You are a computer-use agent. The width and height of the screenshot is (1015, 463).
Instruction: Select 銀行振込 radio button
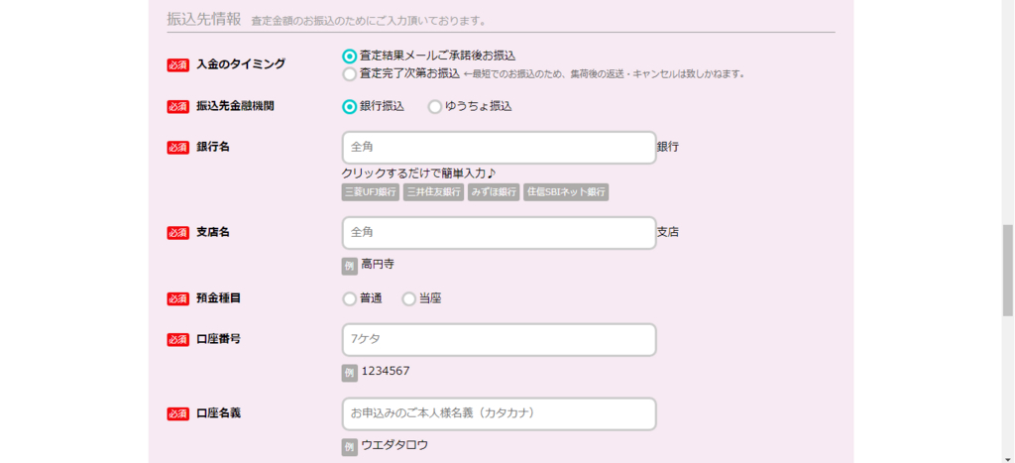pyautogui.click(x=349, y=106)
